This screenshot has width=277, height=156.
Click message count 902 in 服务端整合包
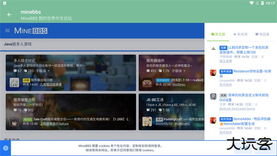pyautogui.click(x=29, y=110)
